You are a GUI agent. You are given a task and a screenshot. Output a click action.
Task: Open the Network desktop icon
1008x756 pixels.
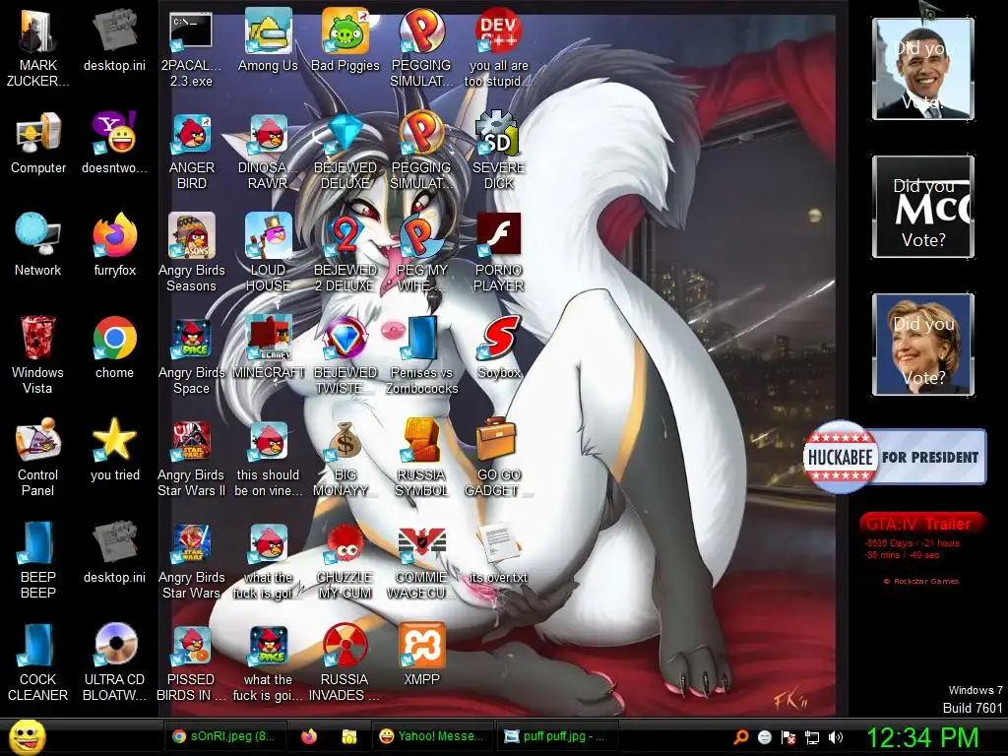[x=38, y=244]
